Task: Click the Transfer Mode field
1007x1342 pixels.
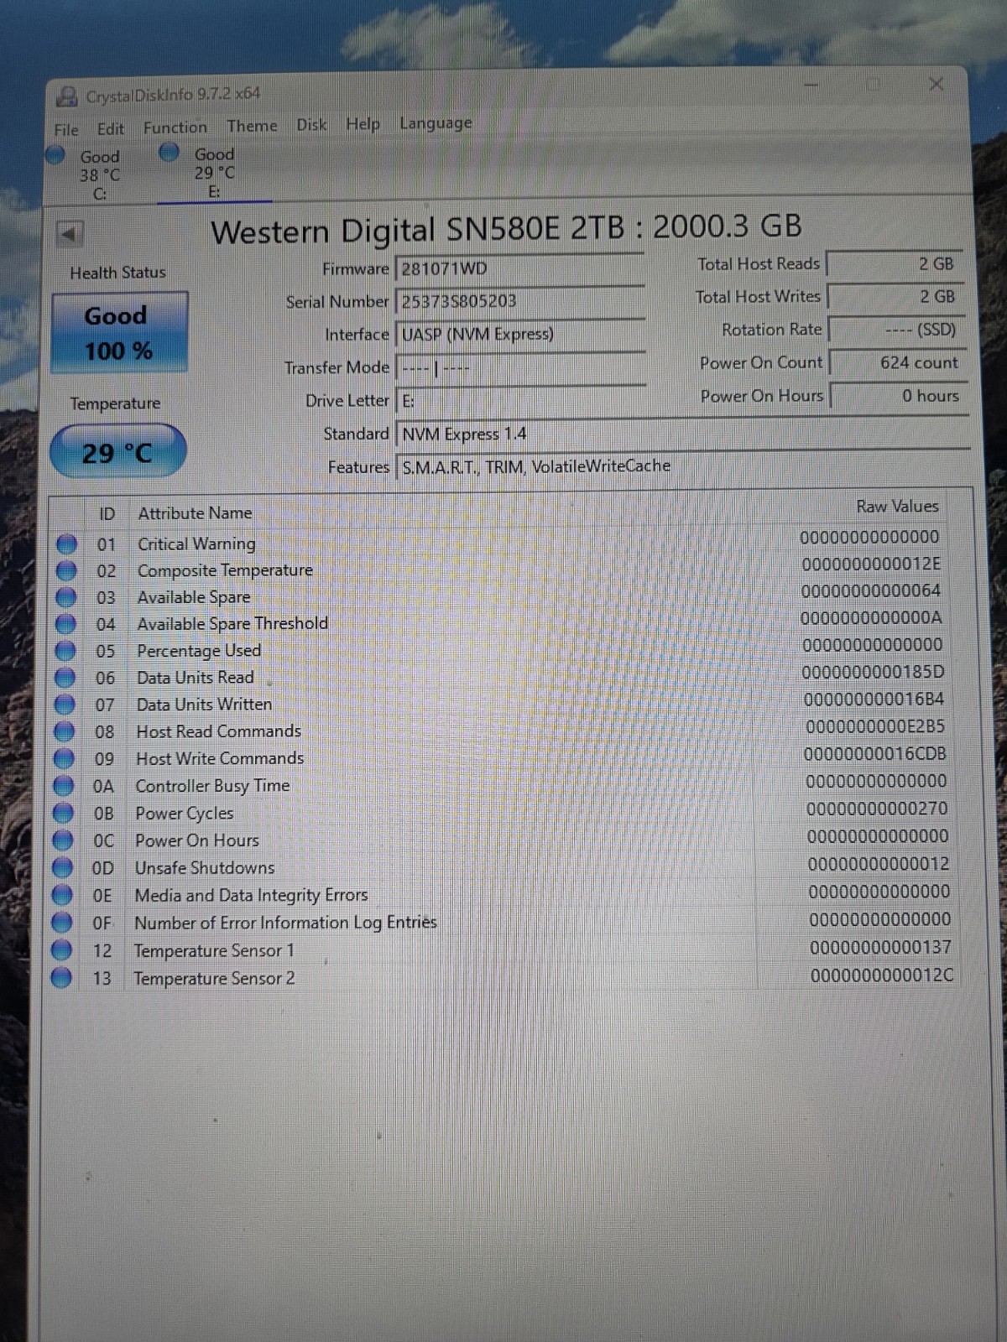Action: (x=520, y=367)
